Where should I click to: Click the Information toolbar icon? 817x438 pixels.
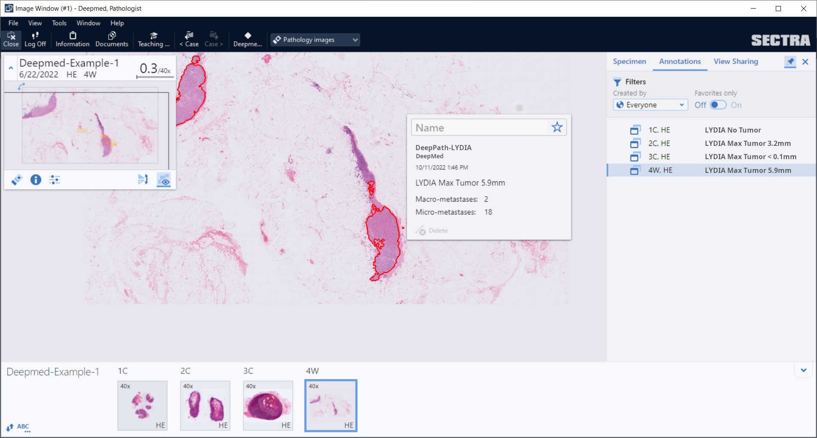tap(72, 39)
